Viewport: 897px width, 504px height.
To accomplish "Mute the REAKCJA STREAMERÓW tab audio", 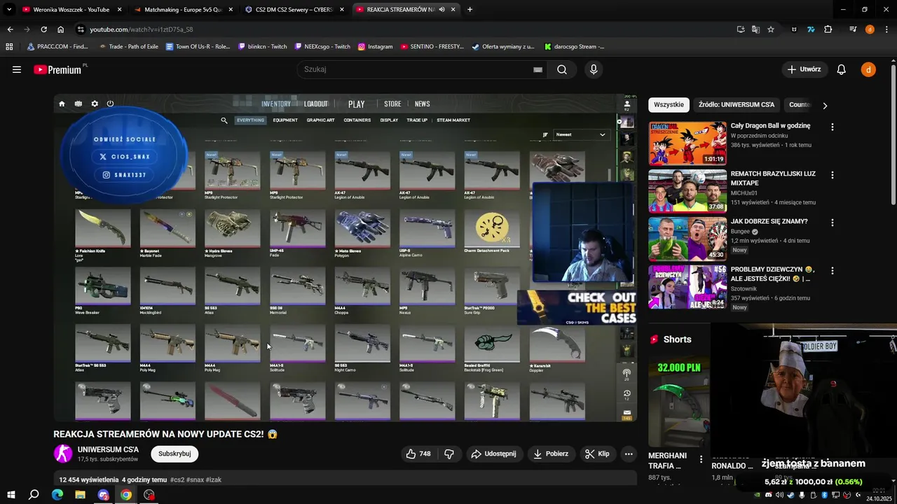I will [x=442, y=10].
